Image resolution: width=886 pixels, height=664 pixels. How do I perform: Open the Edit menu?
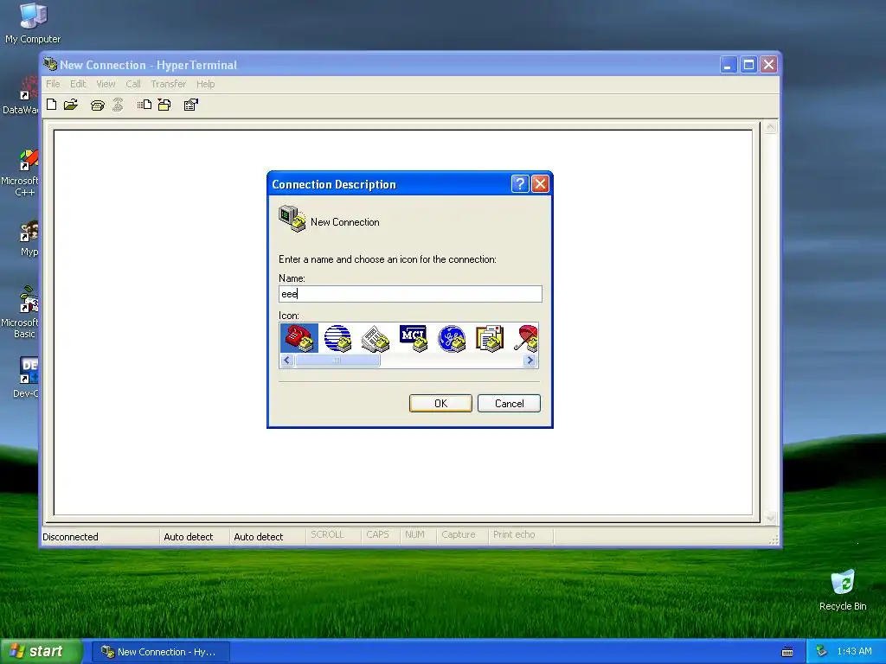78,84
